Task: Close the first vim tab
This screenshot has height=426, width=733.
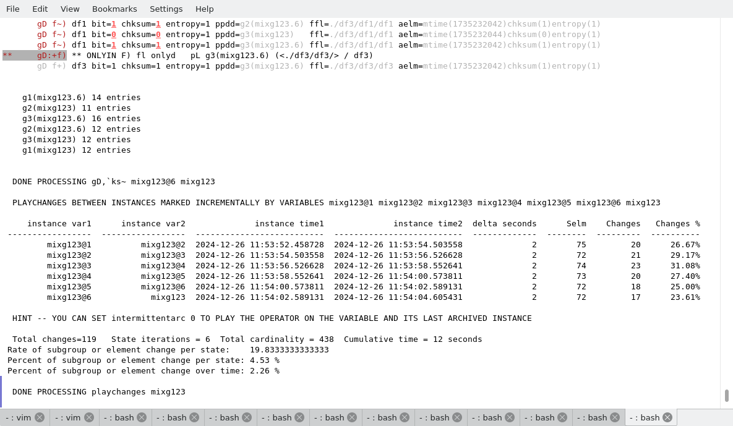Action: [x=40, y=417]
